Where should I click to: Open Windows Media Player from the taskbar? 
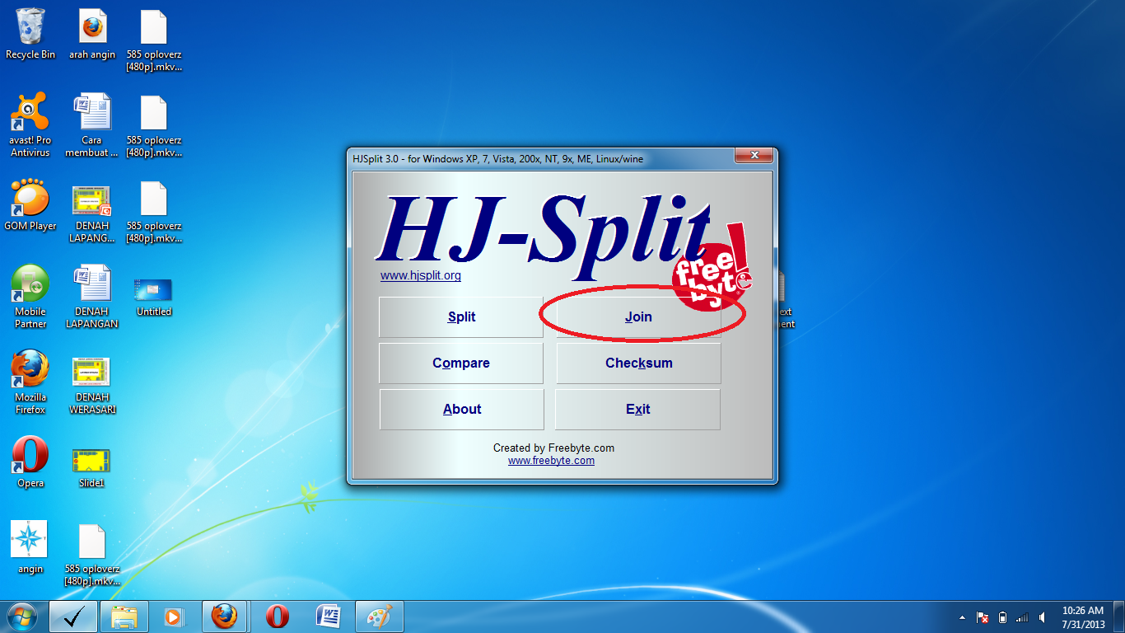[174, 617]
